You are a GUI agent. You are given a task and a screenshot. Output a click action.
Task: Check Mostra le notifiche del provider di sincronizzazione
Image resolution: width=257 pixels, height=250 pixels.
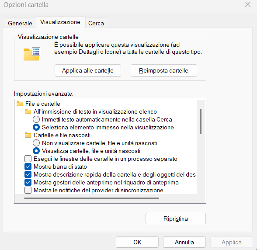pyautogui.click(x=28, y=190)
